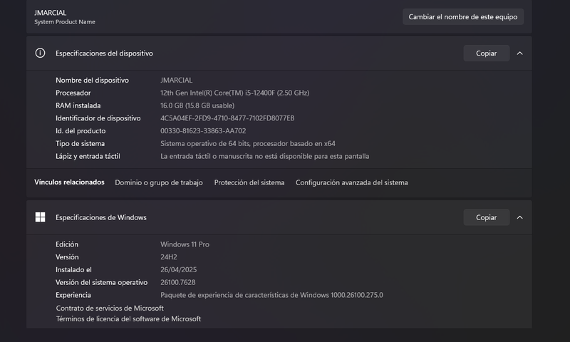Screen dimensions: 570x342
Task: Click the System Product Name text
Action: (x=65, y=22)
